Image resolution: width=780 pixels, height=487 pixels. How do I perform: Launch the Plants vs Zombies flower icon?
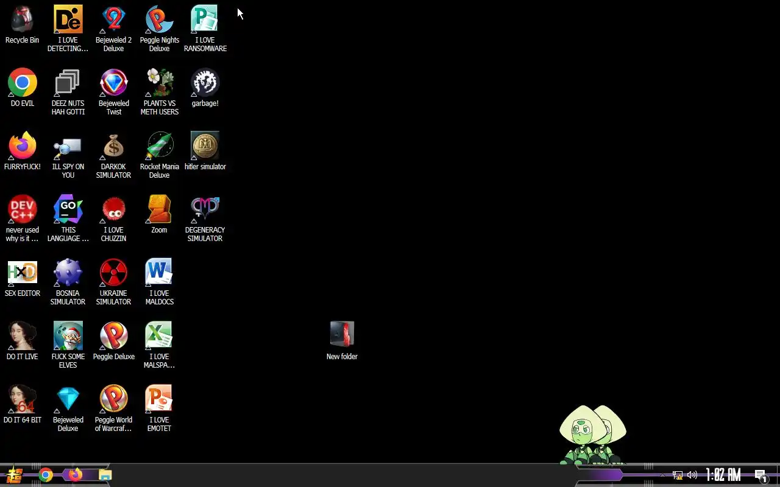click(159, 82)
